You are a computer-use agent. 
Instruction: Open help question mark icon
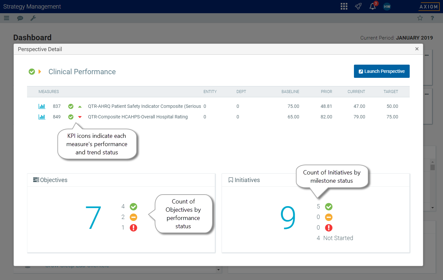[432, 18]
